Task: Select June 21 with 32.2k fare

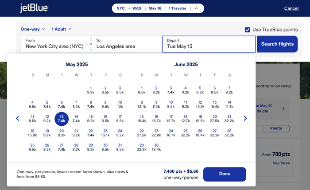Action: pos(229,119)
